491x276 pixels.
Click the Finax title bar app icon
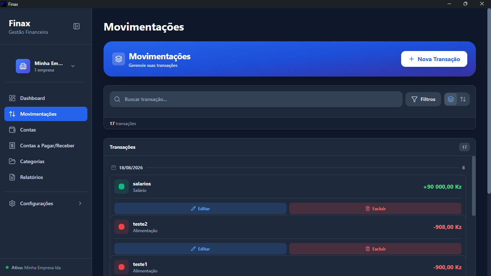4,4
